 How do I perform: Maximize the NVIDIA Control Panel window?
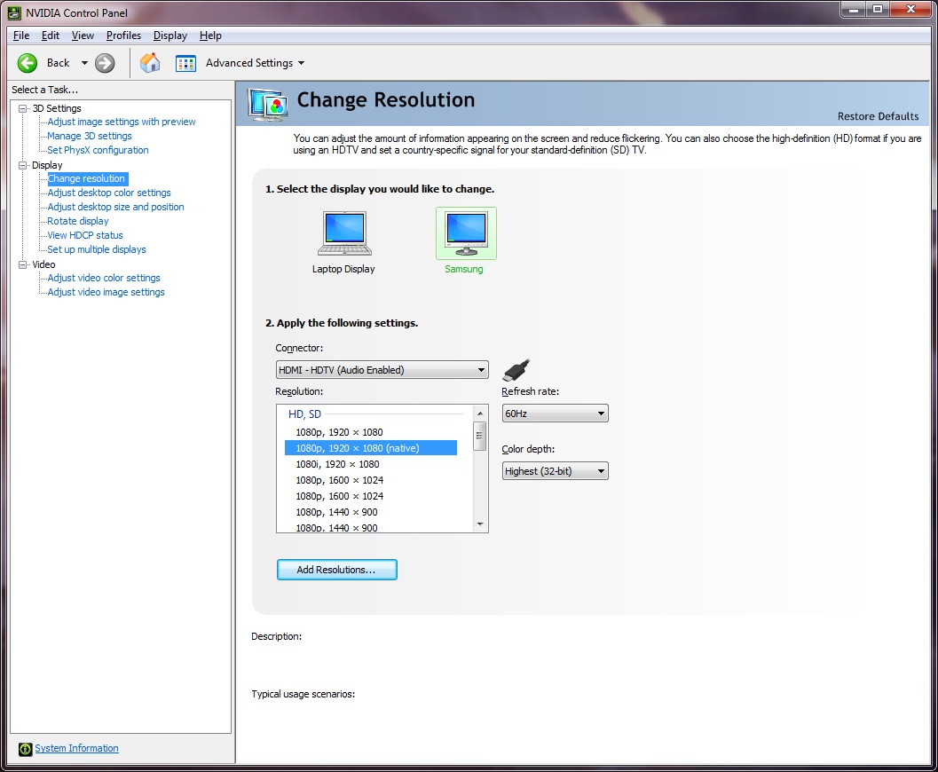(878, 10)
